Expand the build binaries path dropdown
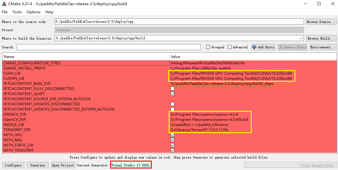338x170 pixels. (301, 38)
